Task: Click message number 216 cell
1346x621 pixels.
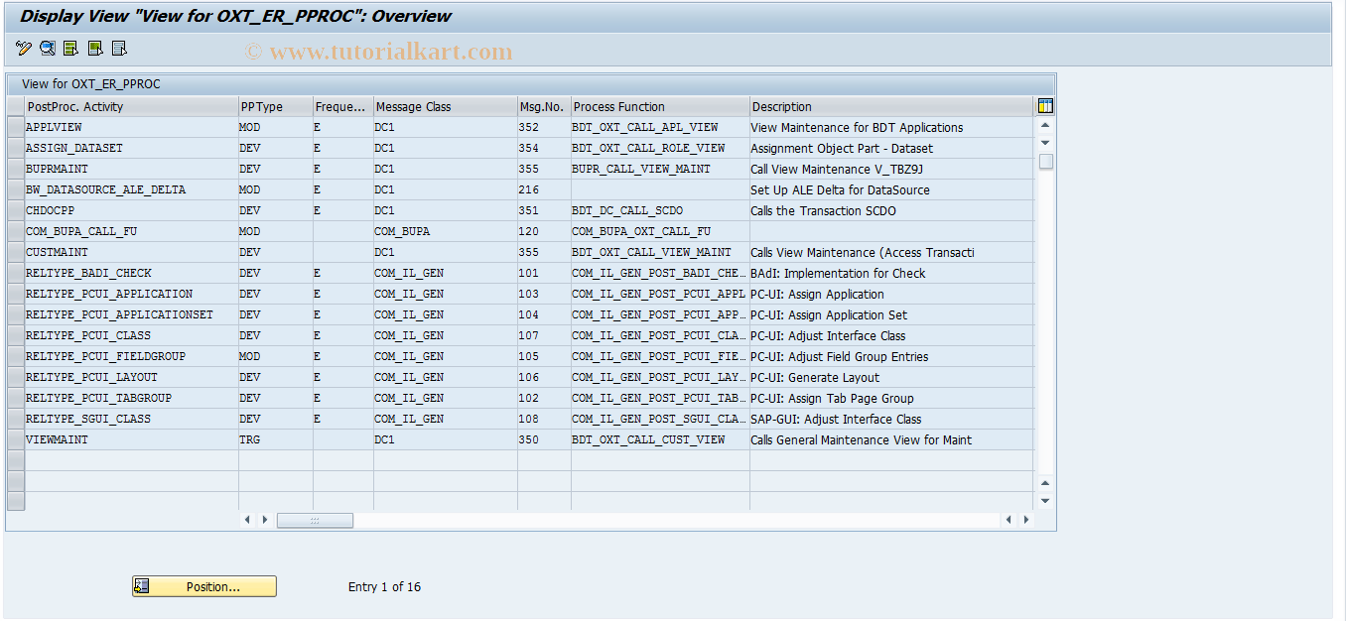Action: [544, 189]
